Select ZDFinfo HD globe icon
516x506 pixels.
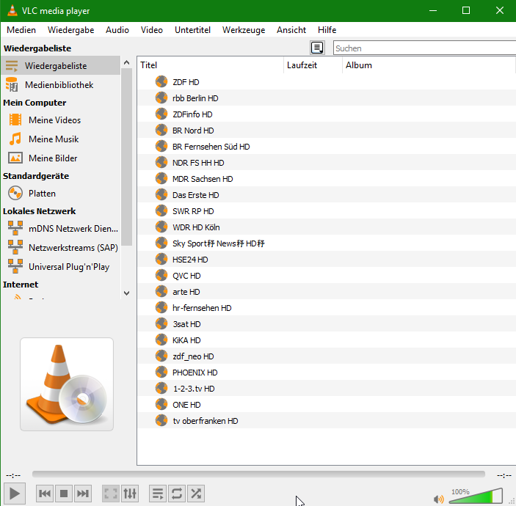click(x=161, y=114)
